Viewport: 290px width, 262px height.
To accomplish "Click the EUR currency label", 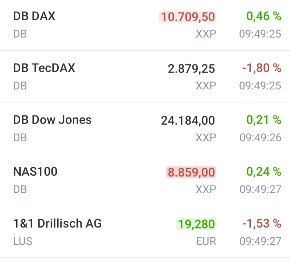I will 206,241.
